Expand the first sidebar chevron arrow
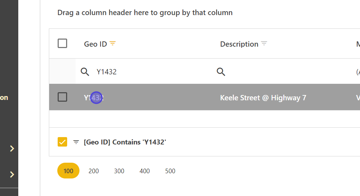The height and width of the screenshot is (196, 360). point(12,149)
